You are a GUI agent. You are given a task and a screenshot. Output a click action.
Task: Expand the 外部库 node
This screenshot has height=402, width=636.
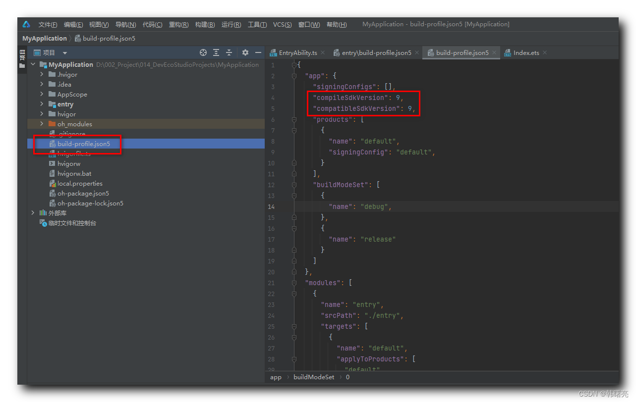pos(32,213)
